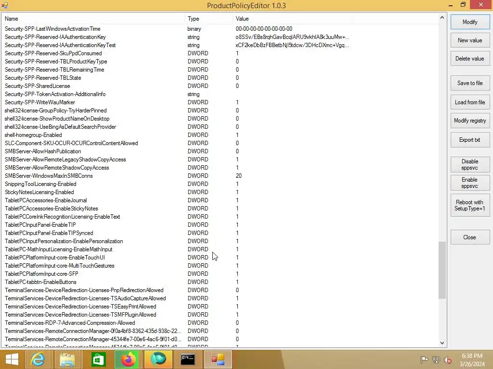The width and height of the screenshot is (493, 369).
Task: Select shell-homegroup-Enabled entry
Action: (220, 135)
